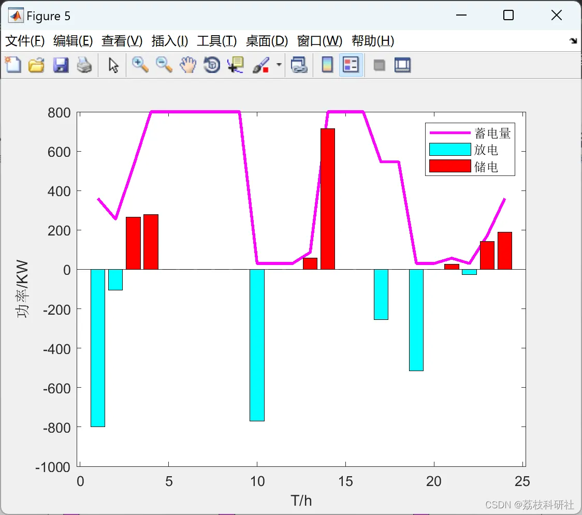Click the dock figure arrow

(x=573, y=41)
